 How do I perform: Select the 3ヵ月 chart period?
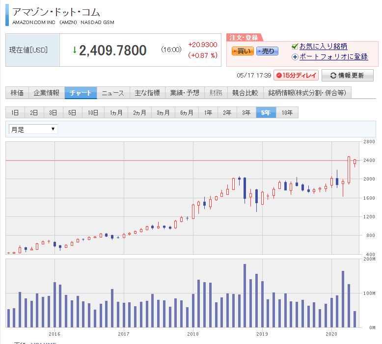click(163, 112)
